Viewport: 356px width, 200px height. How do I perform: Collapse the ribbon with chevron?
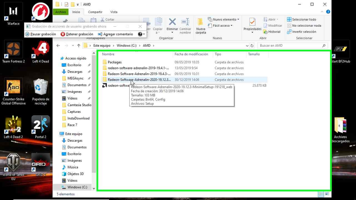(322, 12)
